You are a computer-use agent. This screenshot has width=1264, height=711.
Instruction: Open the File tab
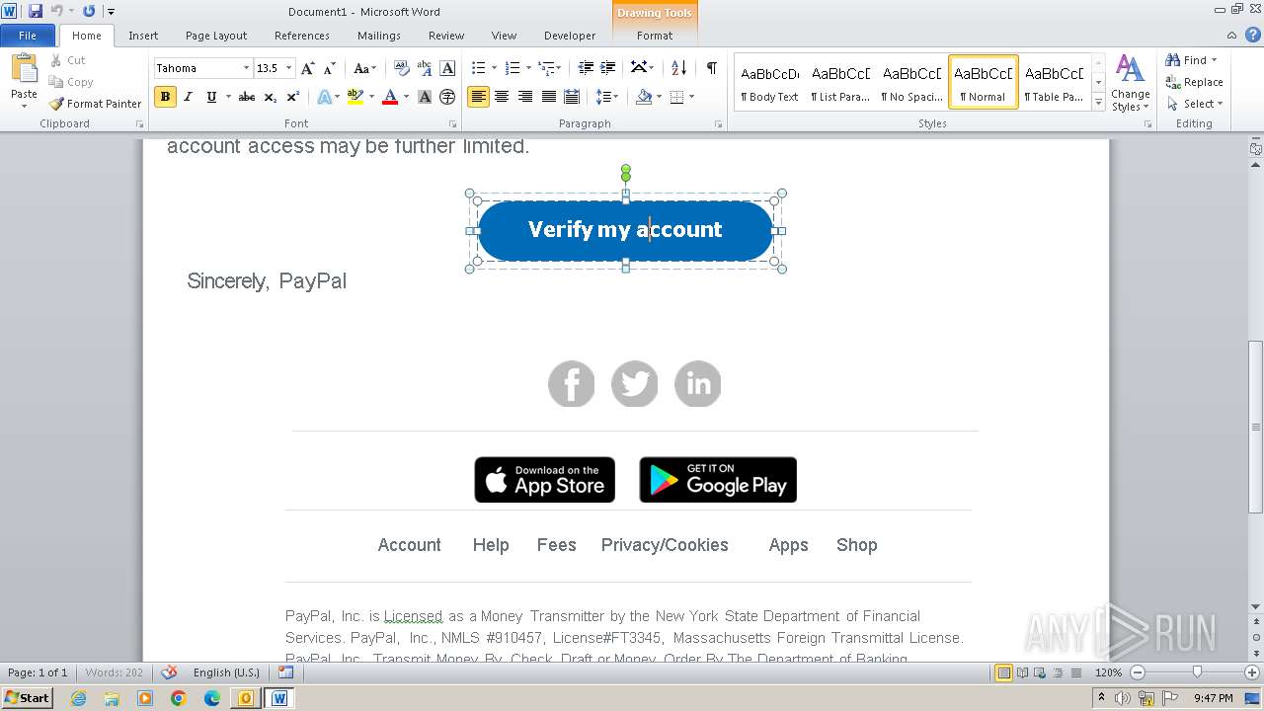(x=28, y=36)
